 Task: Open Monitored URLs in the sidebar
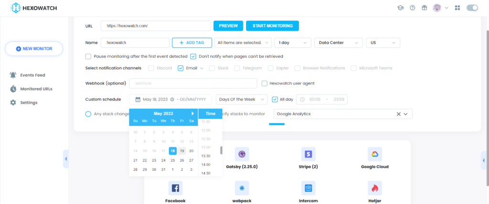coord(36,89)
